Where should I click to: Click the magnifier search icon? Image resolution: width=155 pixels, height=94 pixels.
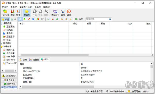pyautogui.click(x=110, y=19)
